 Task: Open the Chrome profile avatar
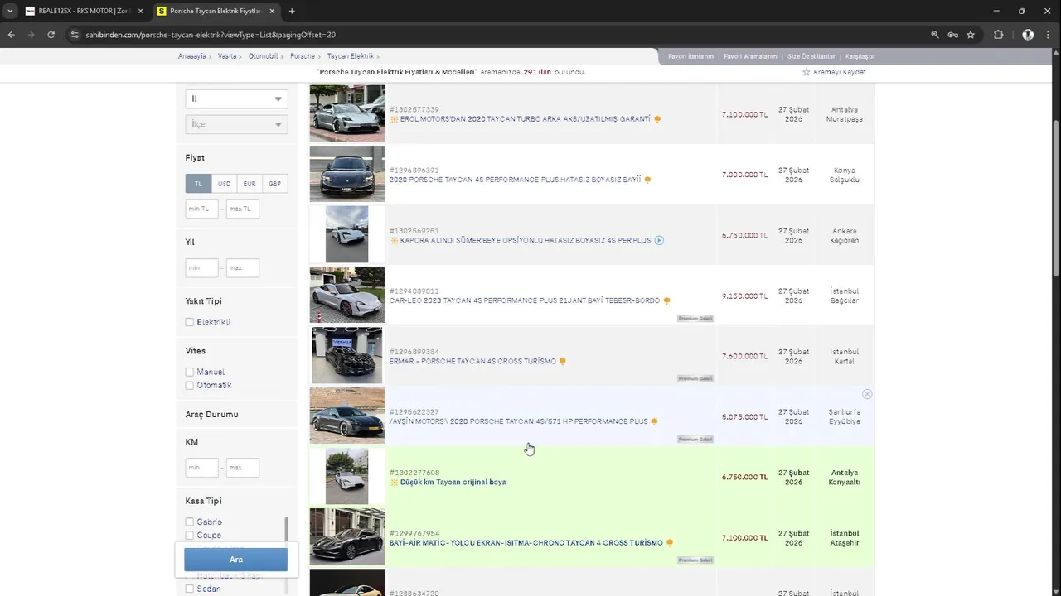[1028, 35]
